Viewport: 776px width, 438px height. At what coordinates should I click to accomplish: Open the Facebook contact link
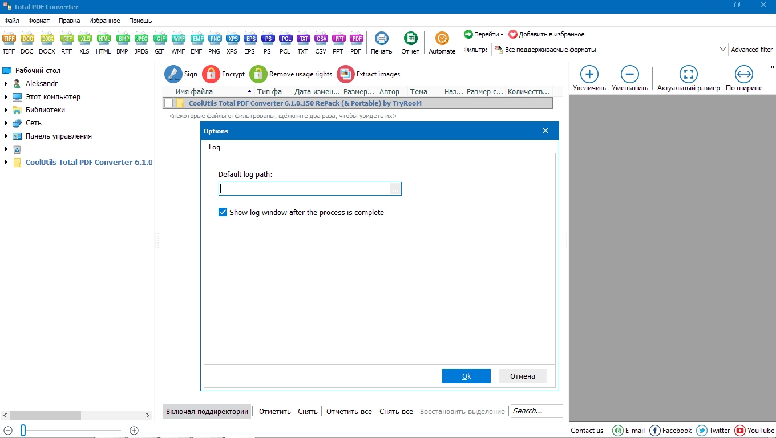(670, 431)
